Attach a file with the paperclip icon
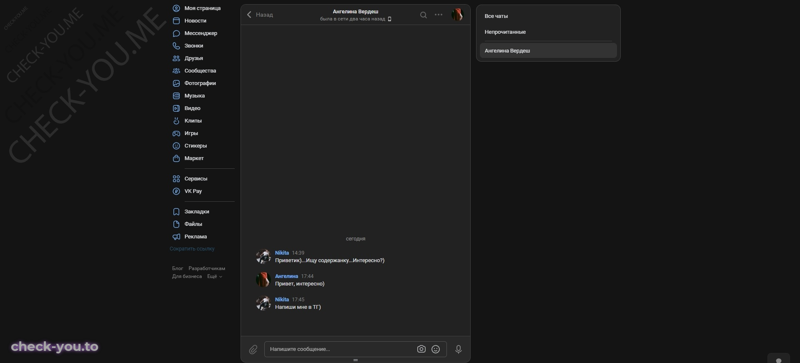The height and width of the screenshot is (363, 800). point(253,350)
